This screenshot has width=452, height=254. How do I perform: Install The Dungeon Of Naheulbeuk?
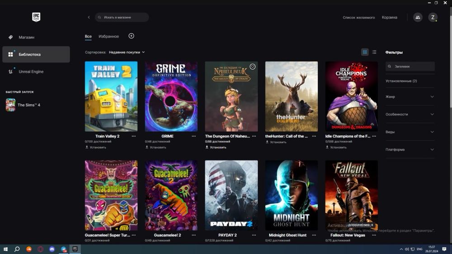point(216,147)
